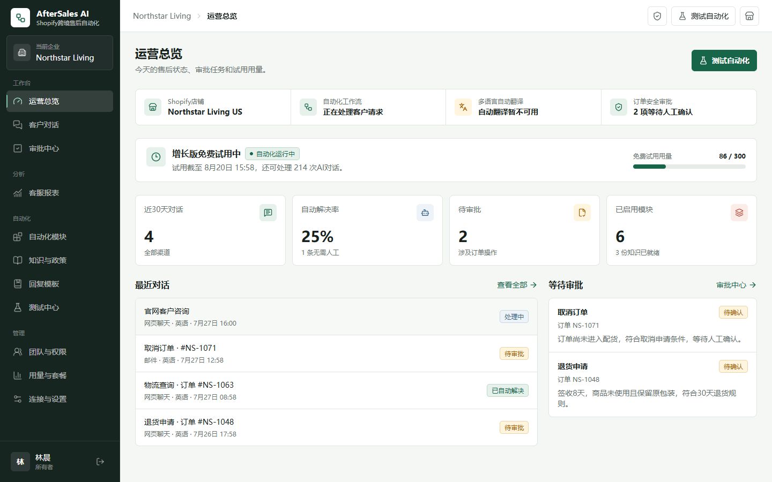The height and width of the screenshot is (482, 772).
Task: Open the 取消订单 approval item NS-1071
Action: click(x=652, y=325)
